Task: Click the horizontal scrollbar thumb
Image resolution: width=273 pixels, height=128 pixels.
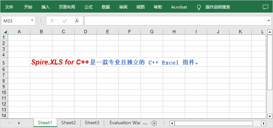Action: [x=214, y=123]
